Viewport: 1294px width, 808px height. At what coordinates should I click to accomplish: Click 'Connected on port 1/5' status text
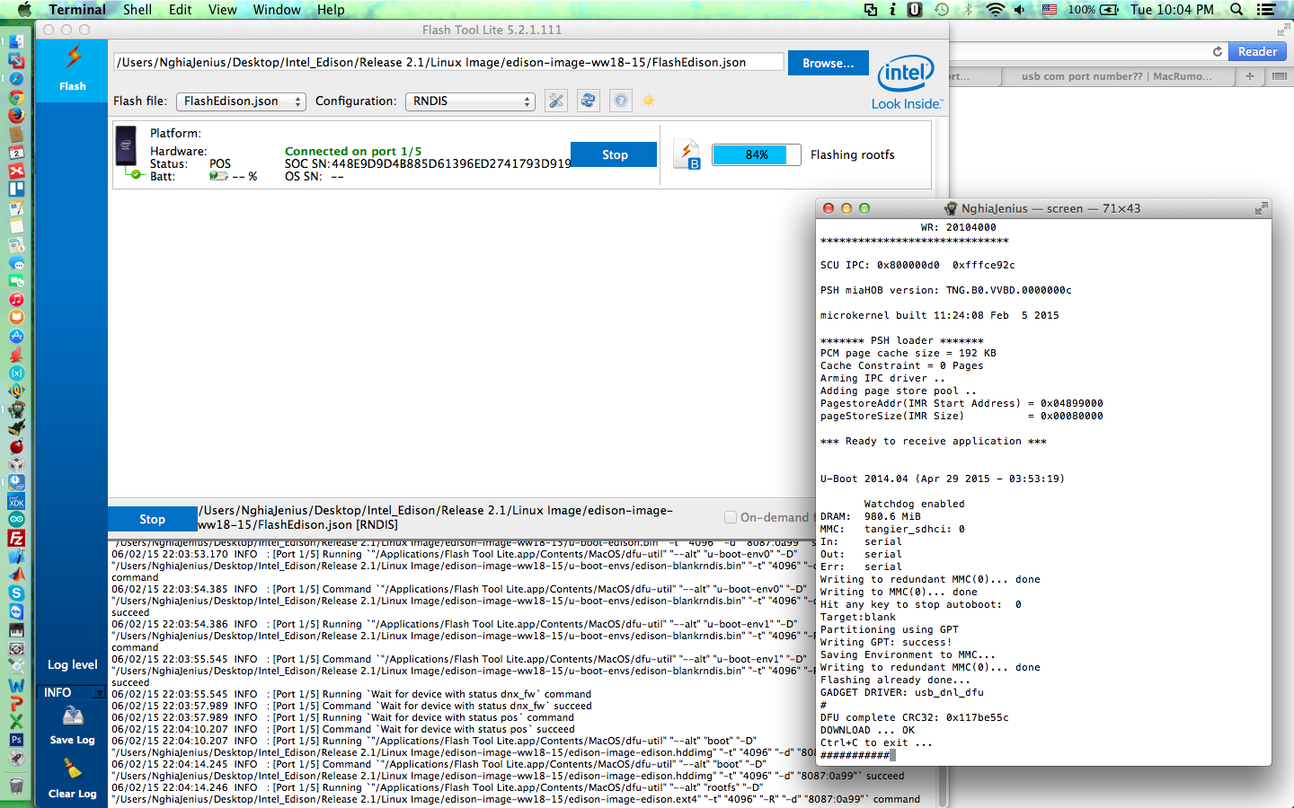(x=353, y=151)
